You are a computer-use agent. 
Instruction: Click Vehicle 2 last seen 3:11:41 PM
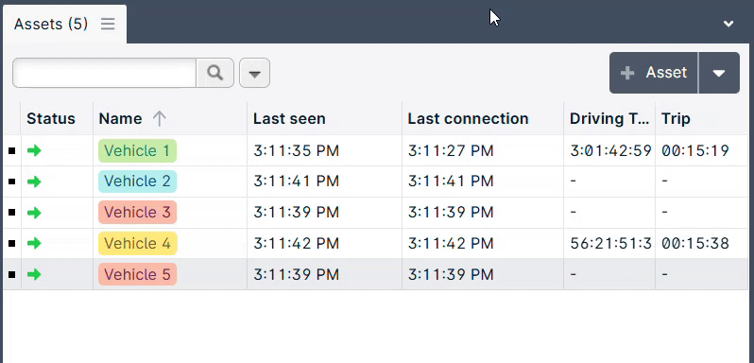tap(297, 181)
